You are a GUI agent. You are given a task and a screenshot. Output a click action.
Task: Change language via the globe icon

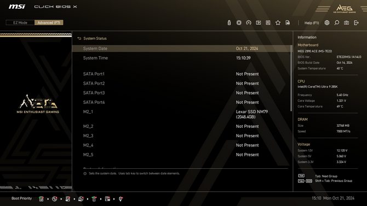click(327, 22)
